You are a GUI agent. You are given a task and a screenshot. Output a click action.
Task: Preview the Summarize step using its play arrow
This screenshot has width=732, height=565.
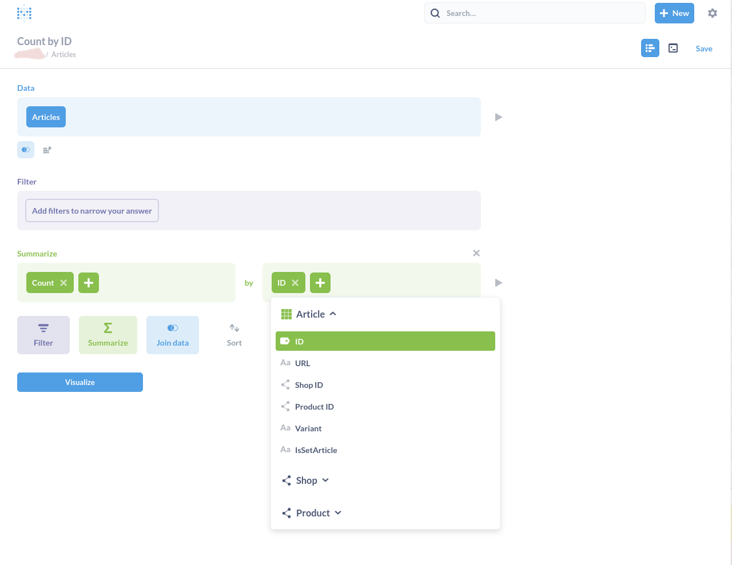(498, 282)
